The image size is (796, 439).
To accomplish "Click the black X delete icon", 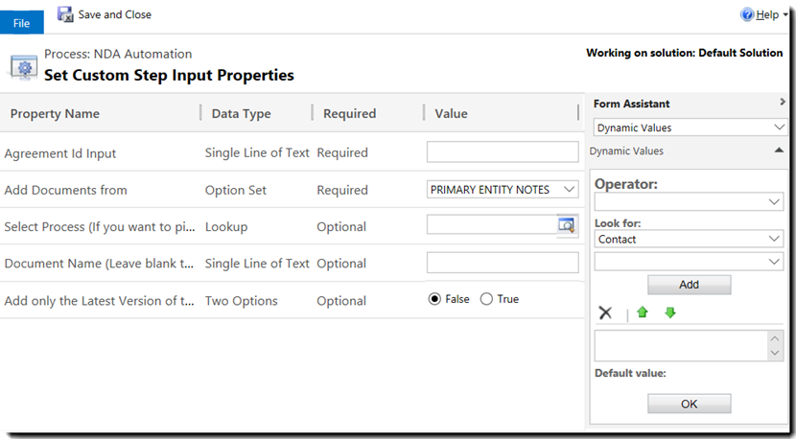I will [x=605, y=312].
